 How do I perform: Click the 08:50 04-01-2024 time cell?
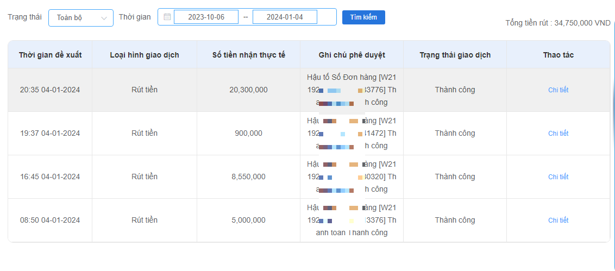50,220
